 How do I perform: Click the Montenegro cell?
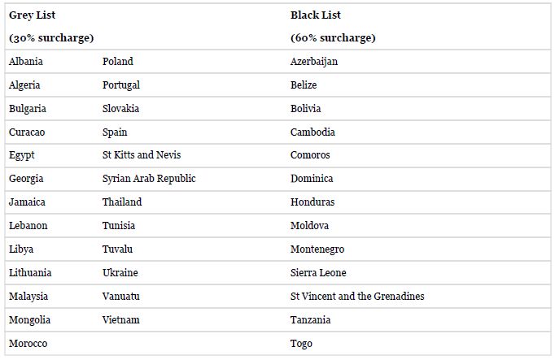317,249
